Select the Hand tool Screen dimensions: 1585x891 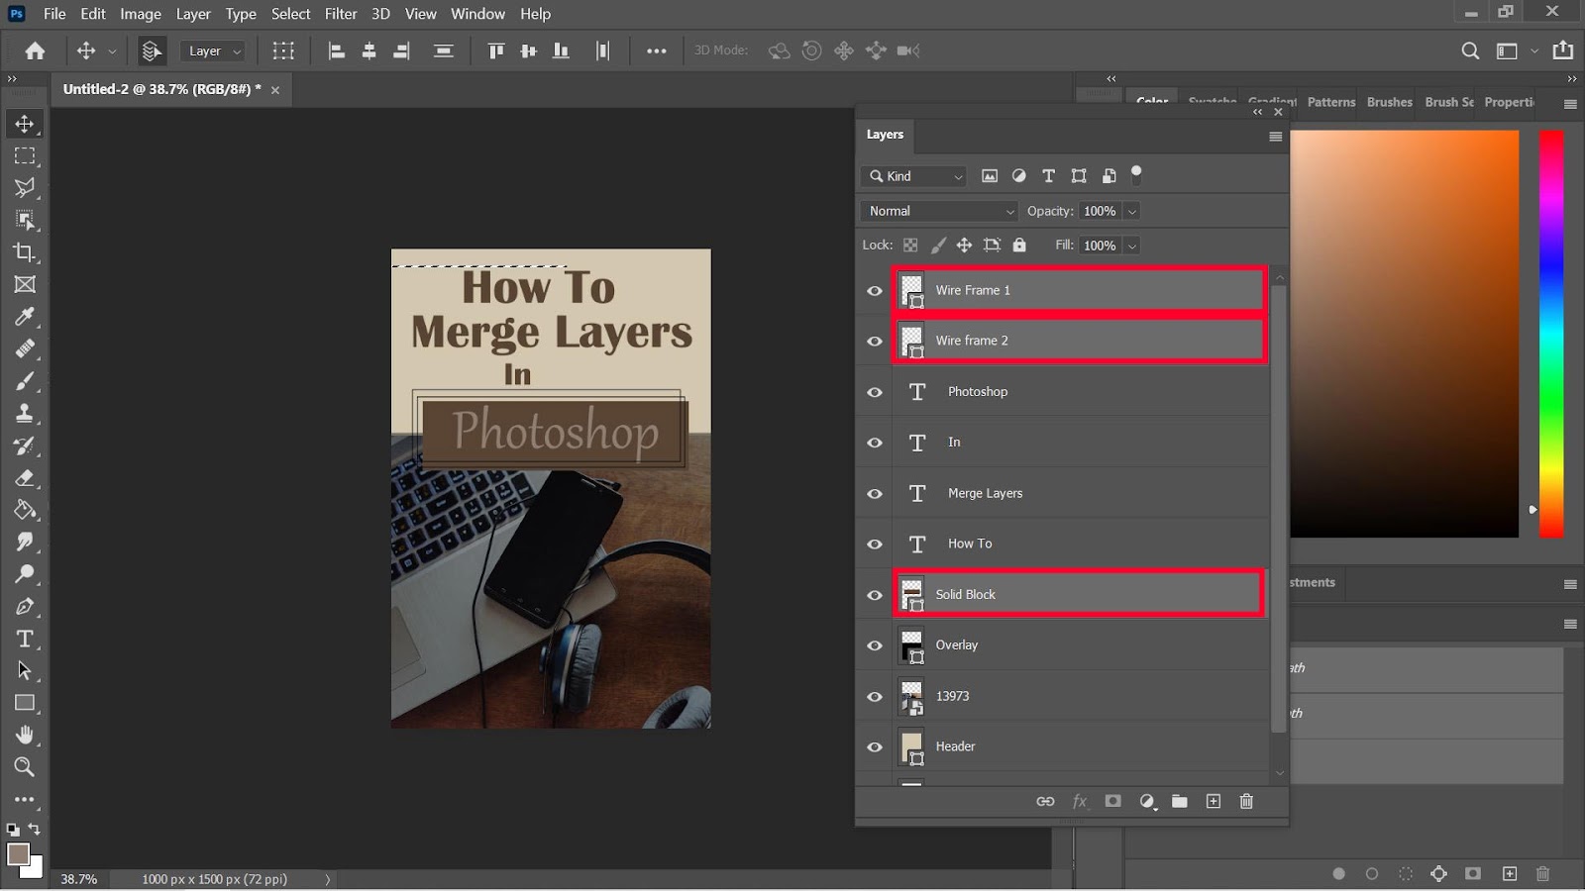pos(25,735)
